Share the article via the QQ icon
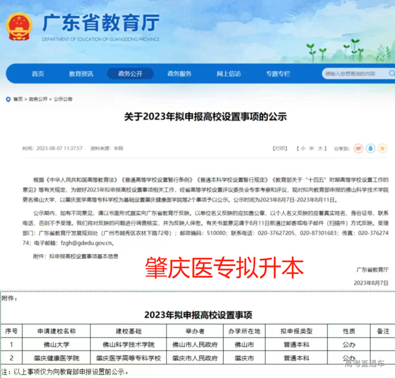Screen dimensions: 395x378 tap(370, 148)
